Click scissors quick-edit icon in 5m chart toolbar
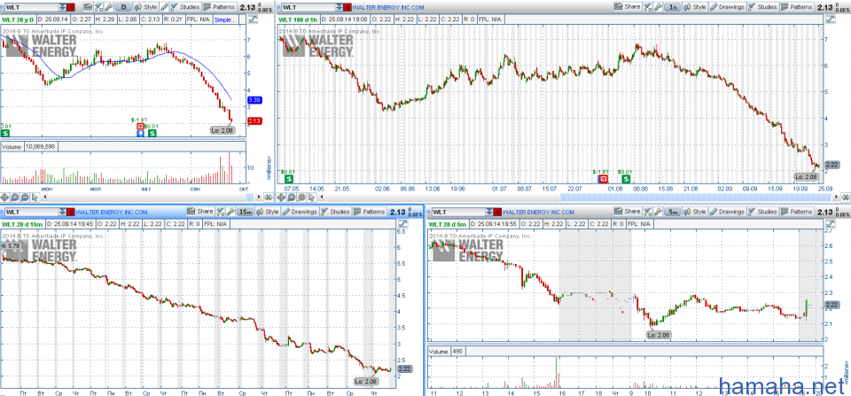 648,212
